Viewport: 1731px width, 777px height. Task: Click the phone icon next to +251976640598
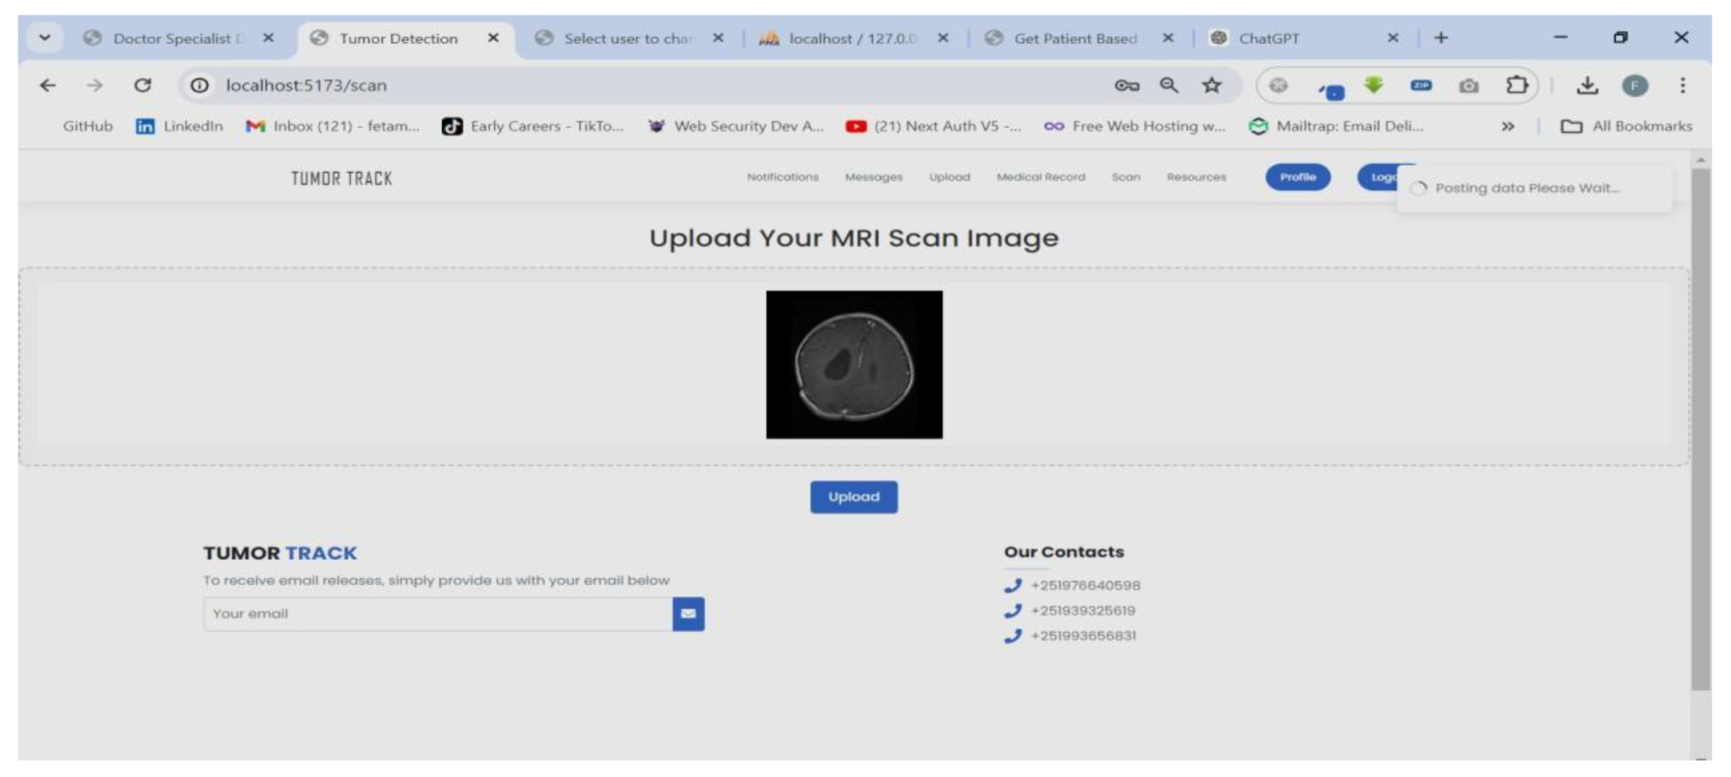click(x=1013, y=586)
